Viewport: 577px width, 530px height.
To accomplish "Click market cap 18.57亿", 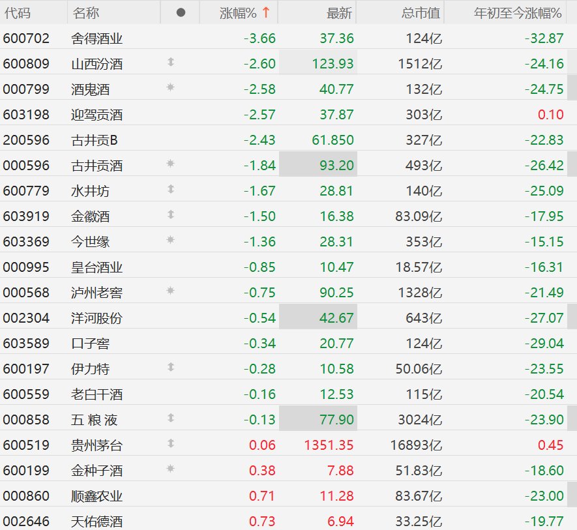I will tap(419, 267).
